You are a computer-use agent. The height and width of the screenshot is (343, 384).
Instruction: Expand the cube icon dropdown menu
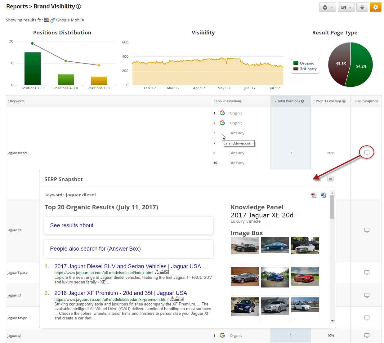pyautogui.click(x=327, y=7)
